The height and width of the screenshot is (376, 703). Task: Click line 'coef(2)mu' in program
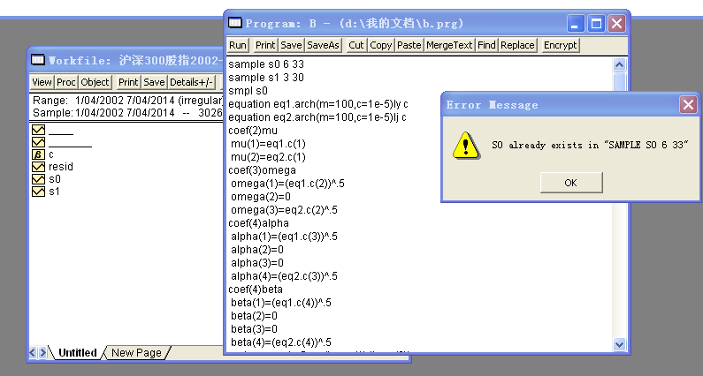[x=253, y=131]
